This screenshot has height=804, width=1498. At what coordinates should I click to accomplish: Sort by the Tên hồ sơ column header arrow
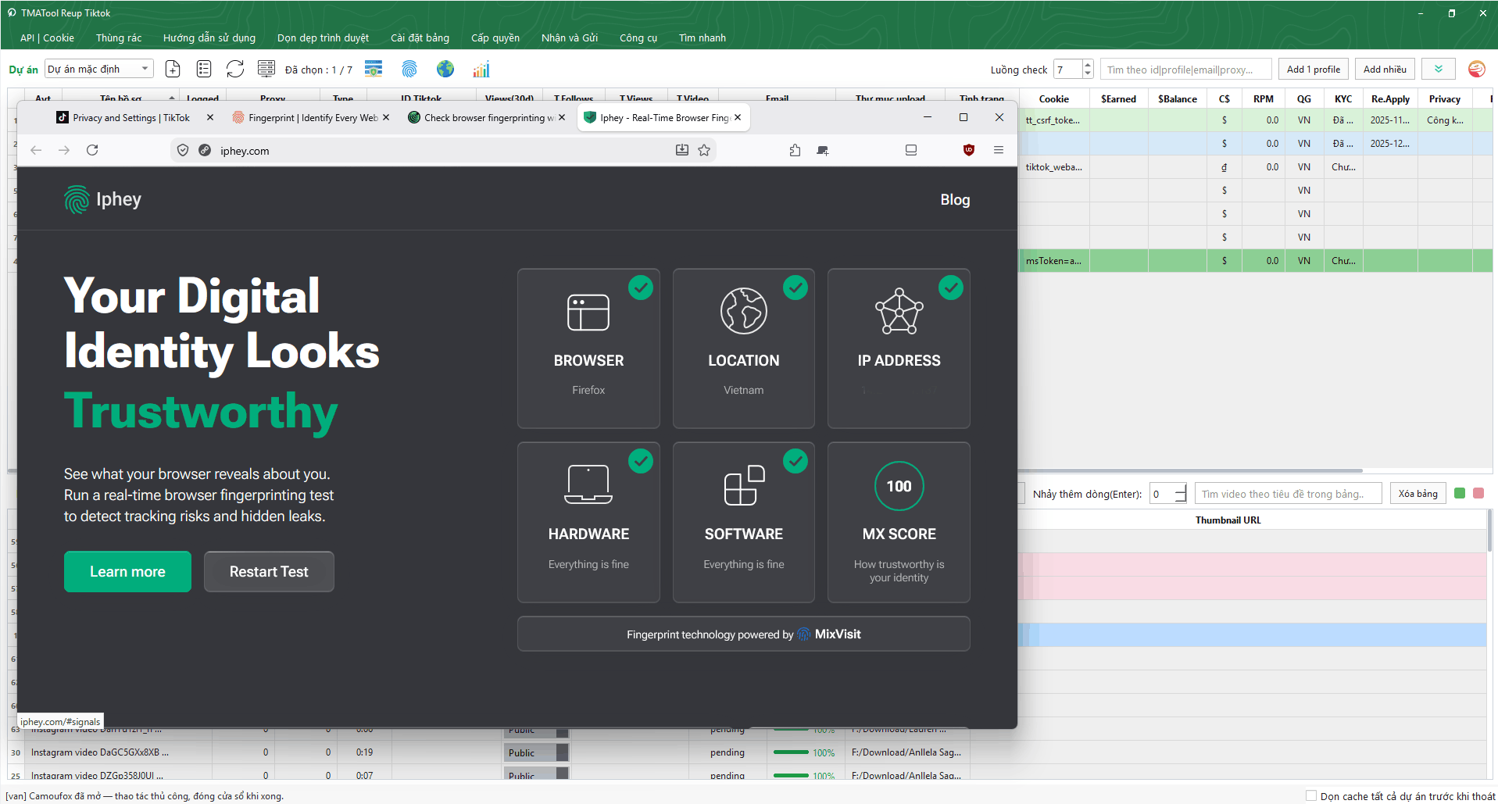172,98
